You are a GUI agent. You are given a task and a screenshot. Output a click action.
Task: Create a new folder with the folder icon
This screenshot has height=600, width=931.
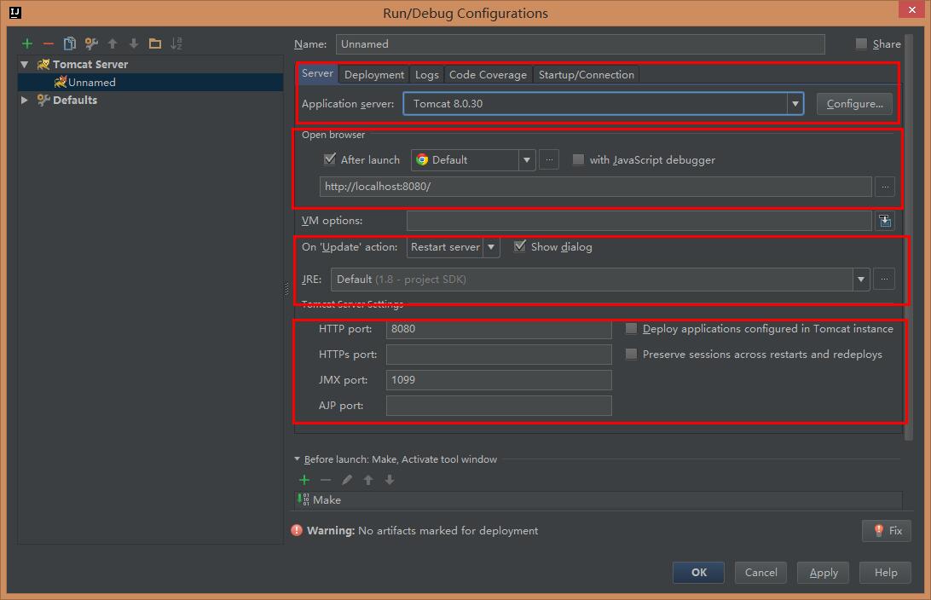coord(155,43)
